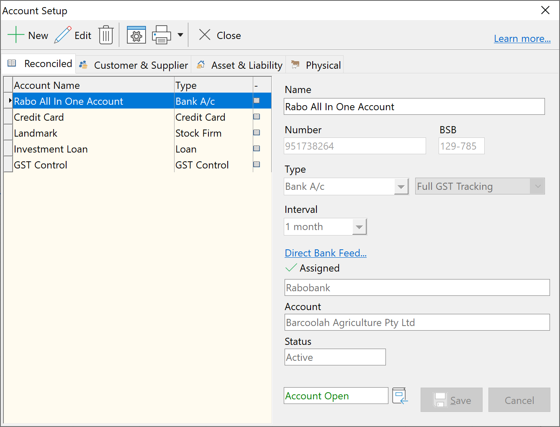Click ledger icon in Credit Card row
The height and width of the screenshot is (427, 560).
(257, 116)
